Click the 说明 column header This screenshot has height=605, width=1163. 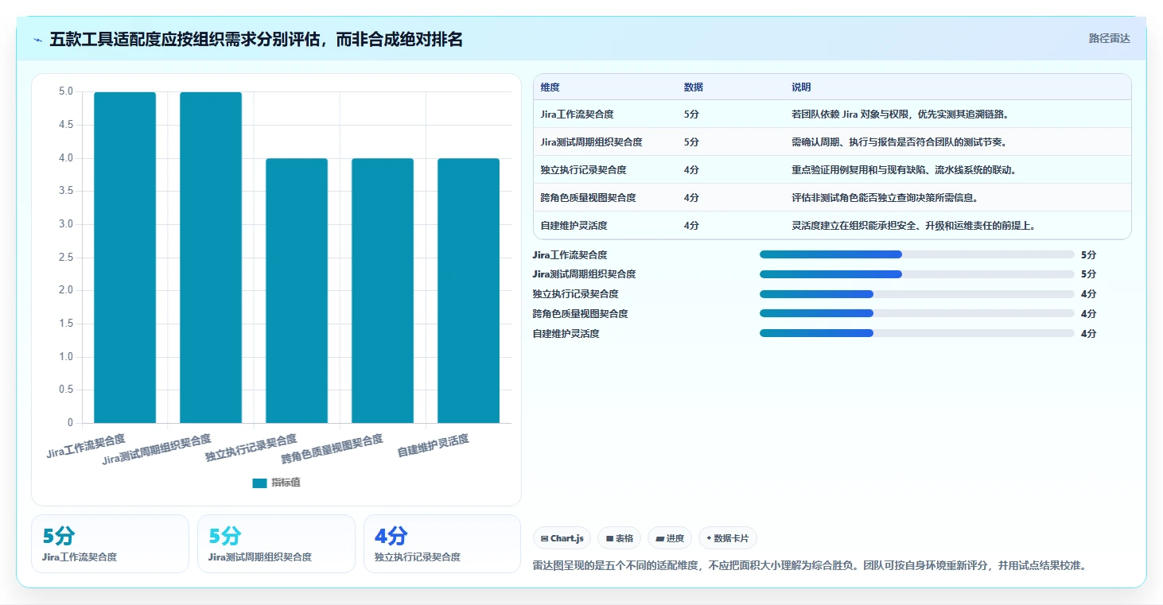[801, 87]
